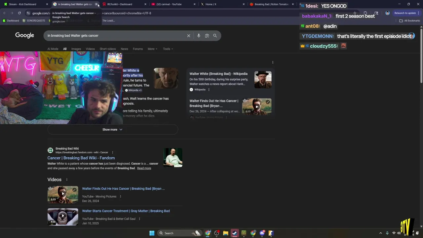The height and width of the screenshot is (238, 423).
Task: Click Relaunch to update button
Action: [406, 13]
